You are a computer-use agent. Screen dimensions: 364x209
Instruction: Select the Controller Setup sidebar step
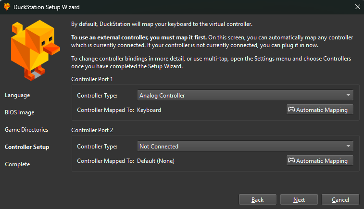(x=27, y=147)
